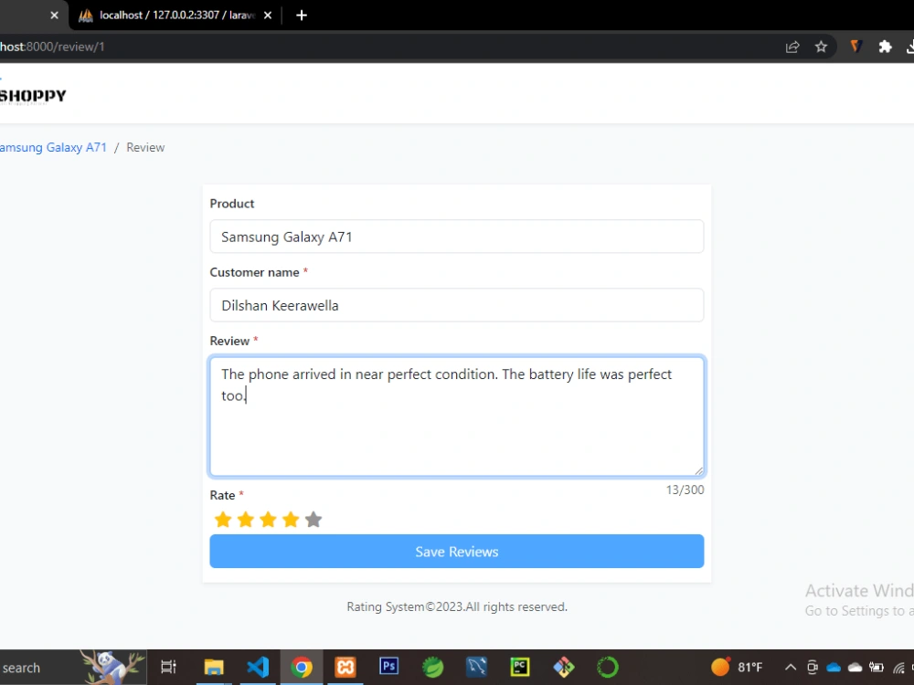Click the Rating System©2023 footer text
This screenshot has width=914, height=685.
[x=456, y=607]
